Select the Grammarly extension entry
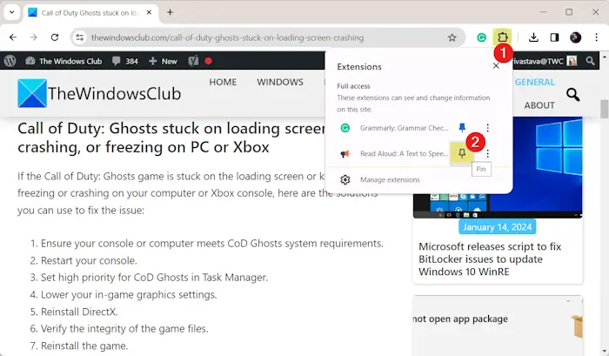 394,128
